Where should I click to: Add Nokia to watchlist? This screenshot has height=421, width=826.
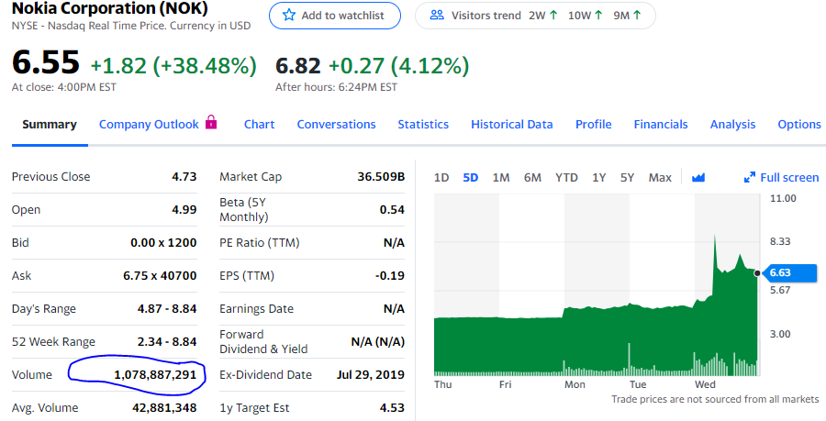tap(334, 16)
